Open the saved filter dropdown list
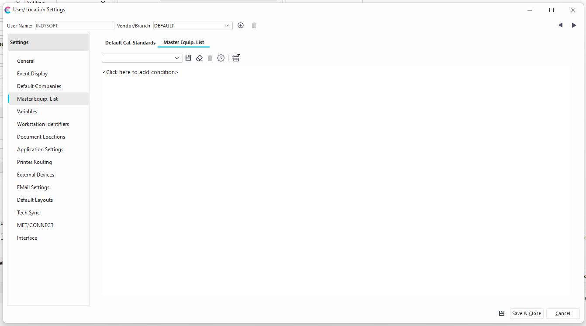The width and height of the screenshot is (586, 326). (x=176, y=58)
